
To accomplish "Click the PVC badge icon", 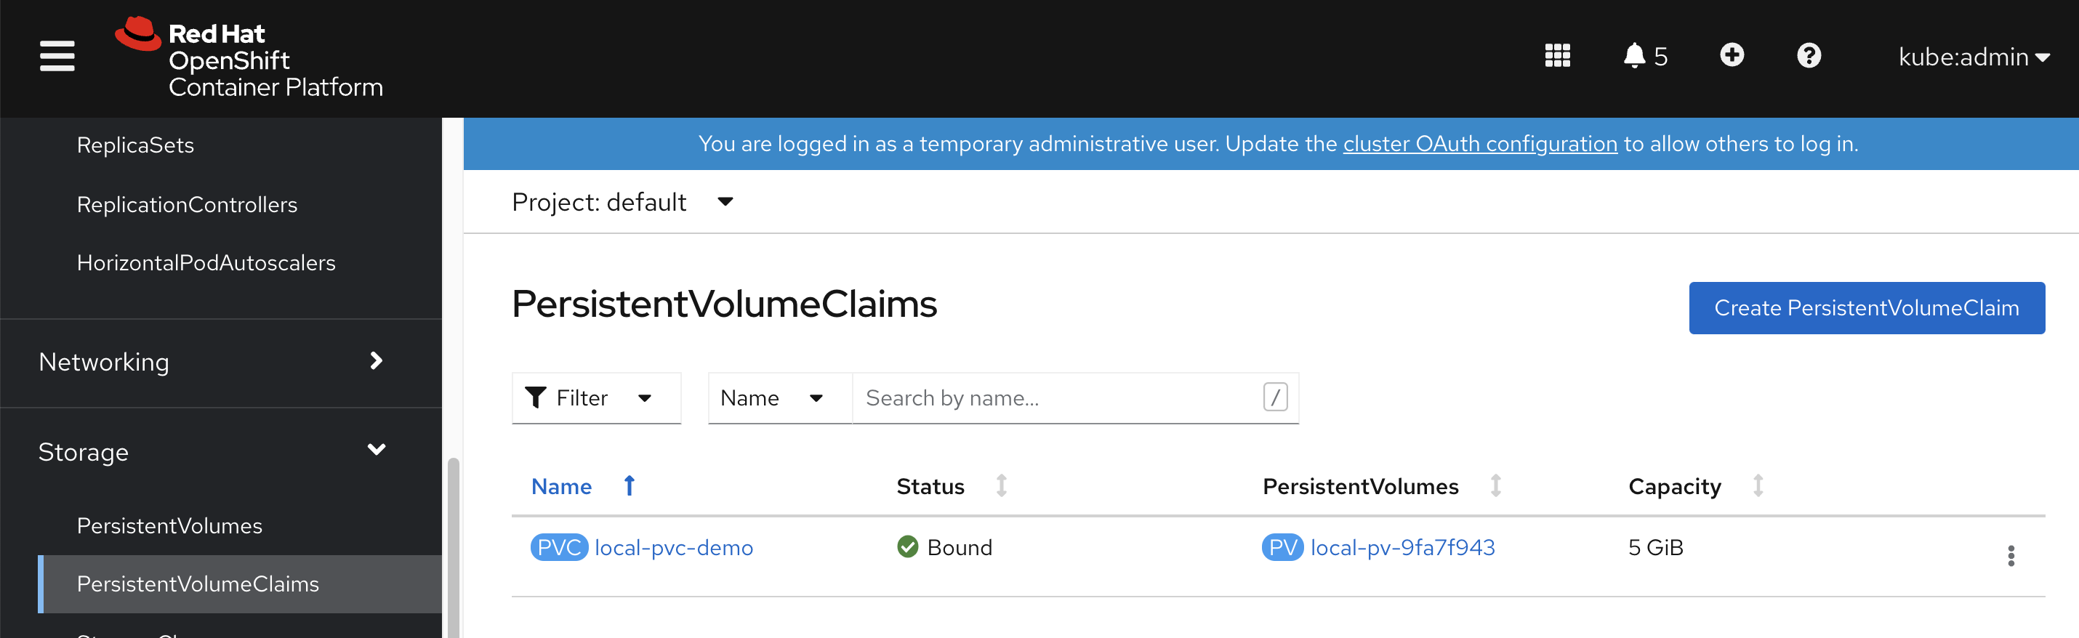I will point(558,547).
